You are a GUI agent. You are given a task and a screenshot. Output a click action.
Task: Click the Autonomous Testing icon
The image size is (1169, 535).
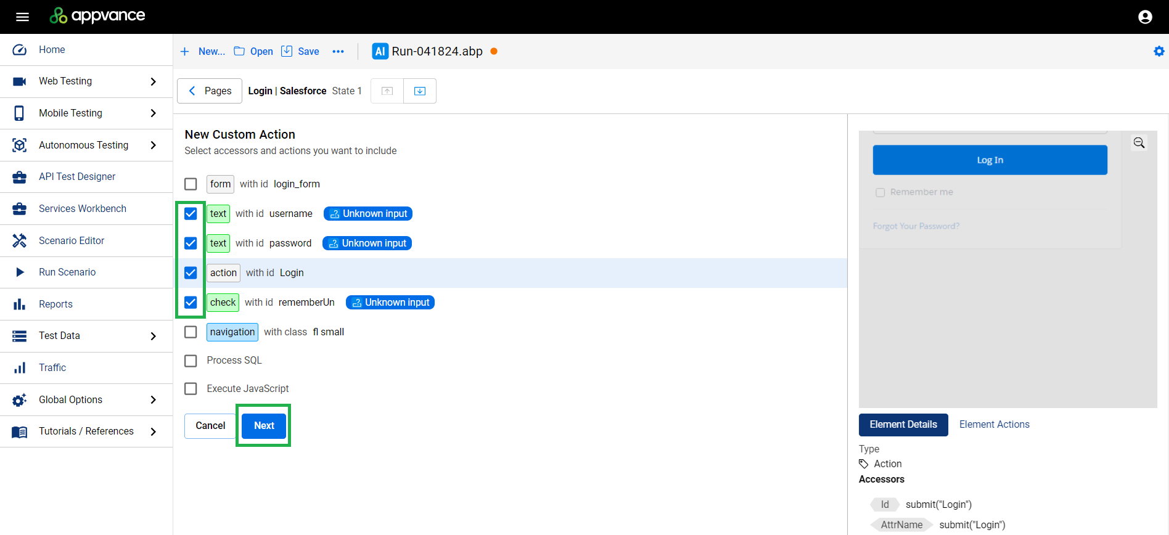(x=20, y=145)
